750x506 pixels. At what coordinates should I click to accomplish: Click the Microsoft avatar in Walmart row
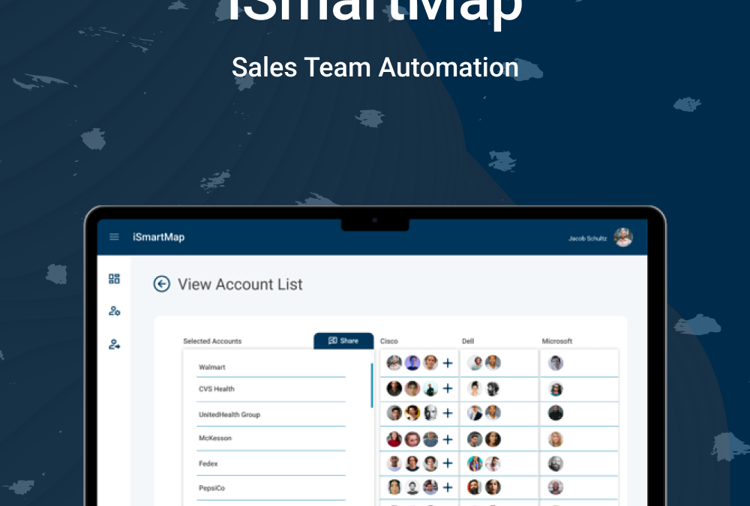tap(555, 363)
